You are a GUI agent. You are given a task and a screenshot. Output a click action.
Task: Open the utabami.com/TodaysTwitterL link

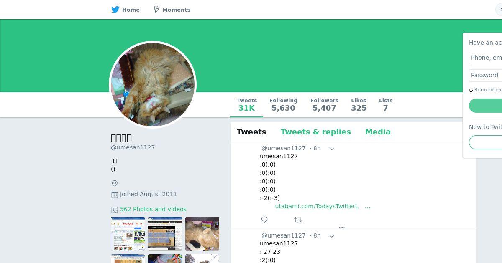click(x=317, y=206)
